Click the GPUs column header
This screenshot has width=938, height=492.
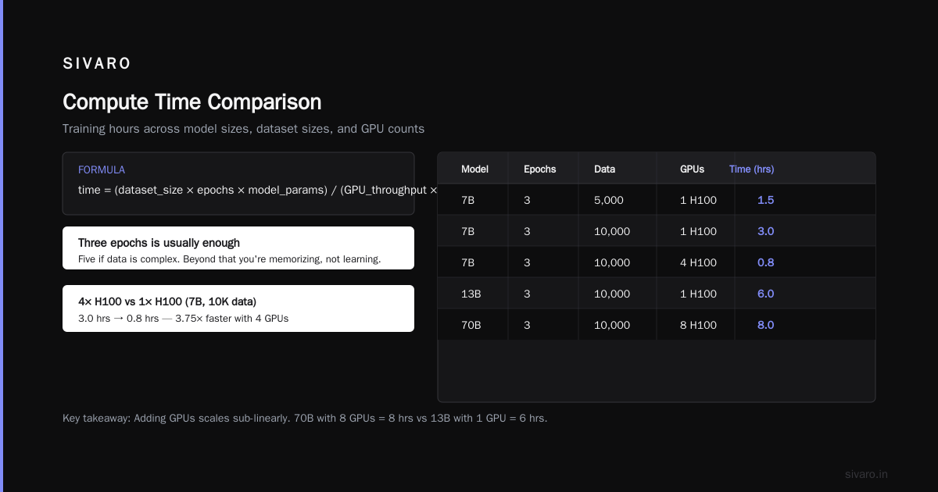[692, 169]
